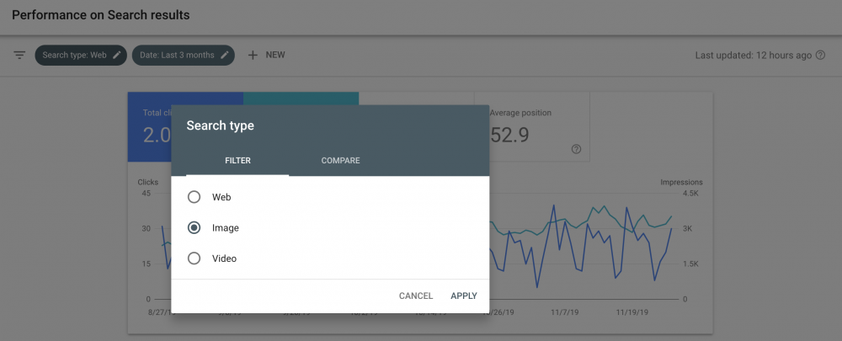Click the NEW filter label

click(275, 56)
